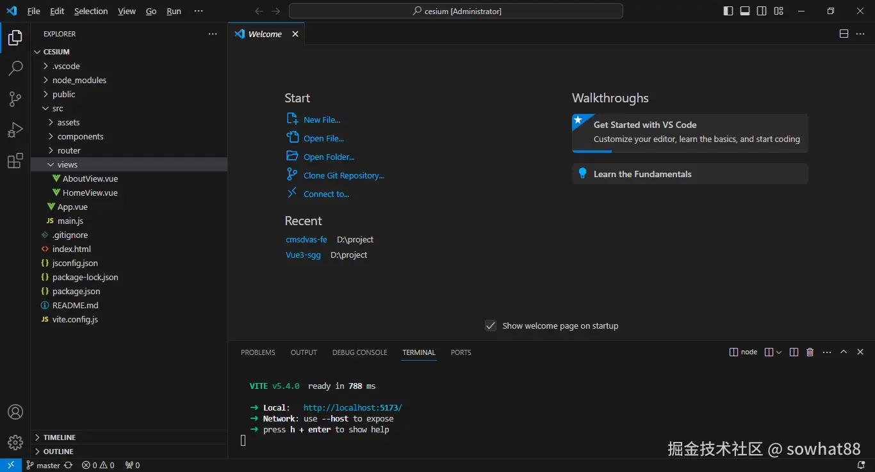This screenshot has height=472, width=875.
Task: Expand the node_modules folder
Action: (x=79, y=80)
